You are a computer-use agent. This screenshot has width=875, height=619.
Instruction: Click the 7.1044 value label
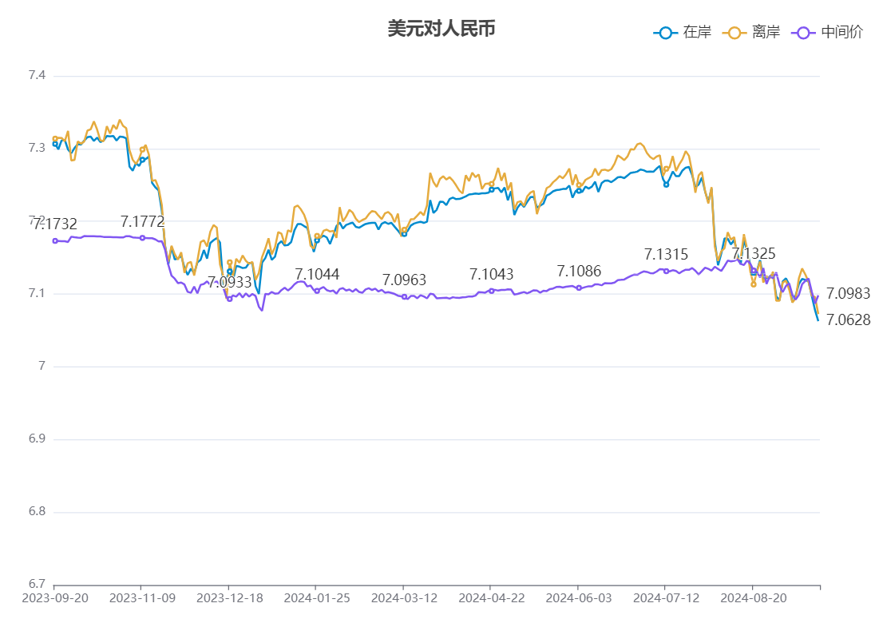click(x=317, y=275)
